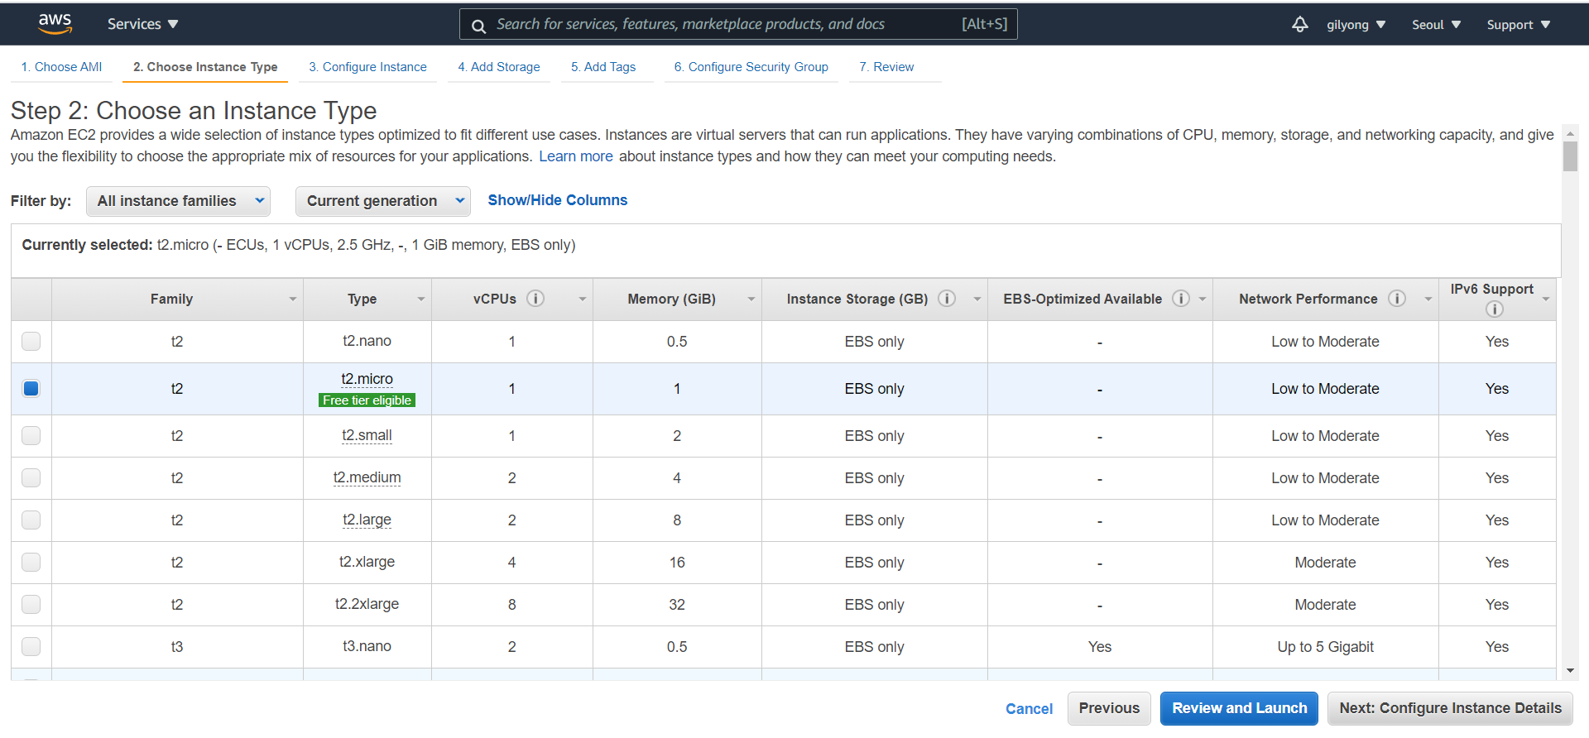Click the page scroll up arrow

[1570, 132]
